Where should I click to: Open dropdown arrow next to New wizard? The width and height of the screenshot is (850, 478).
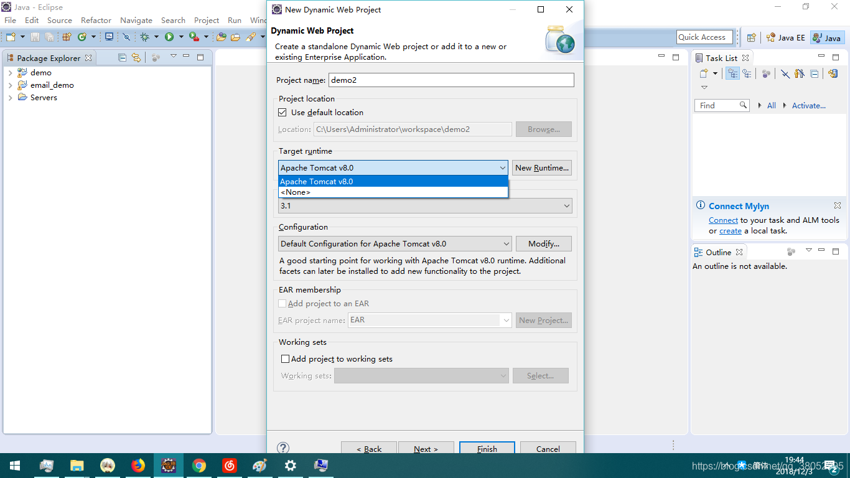point(22,37)
